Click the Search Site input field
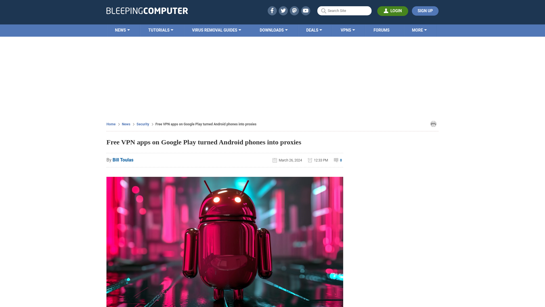The image size is (545, 307). (344, 11)
